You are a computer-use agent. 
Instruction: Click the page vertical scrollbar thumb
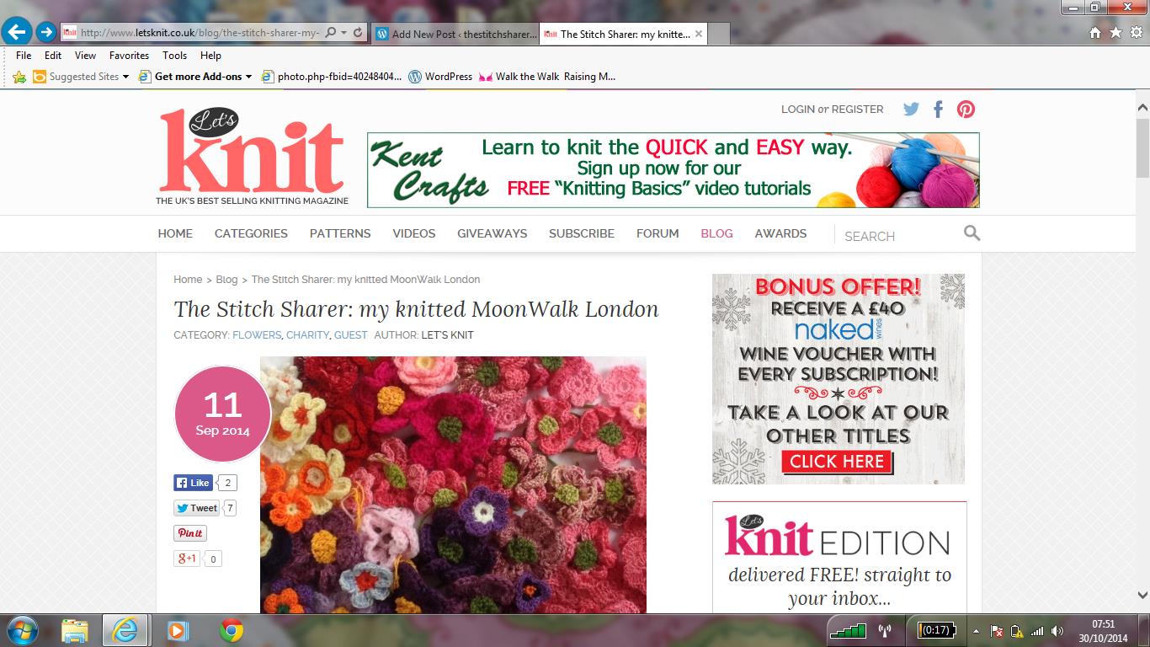[1142, 147]
